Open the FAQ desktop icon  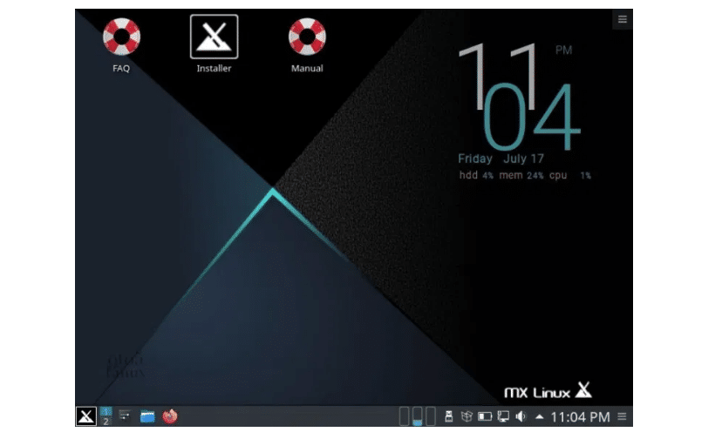pos(121,45)
